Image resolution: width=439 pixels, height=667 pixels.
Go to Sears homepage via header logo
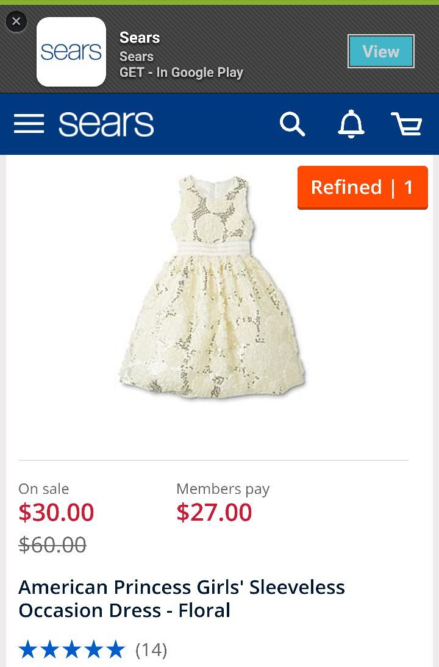106,124
